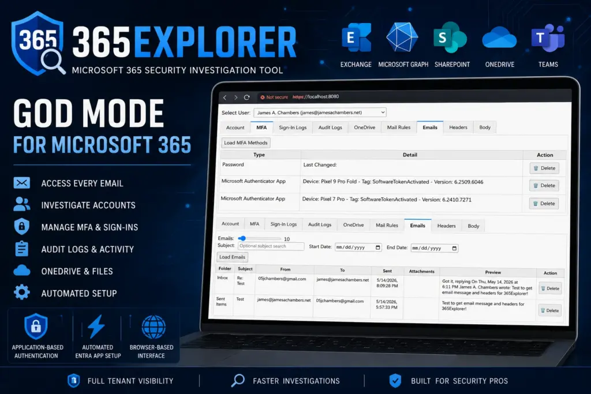Screen dimensions: 591x394
Task: Click the people icon beside Investigate Accounts
Action: (x=21, y=205)
